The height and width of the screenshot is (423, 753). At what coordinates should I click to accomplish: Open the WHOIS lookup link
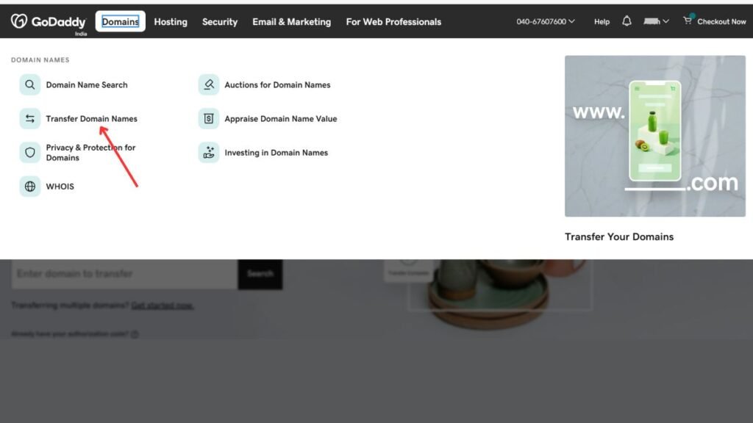[60, 186]
